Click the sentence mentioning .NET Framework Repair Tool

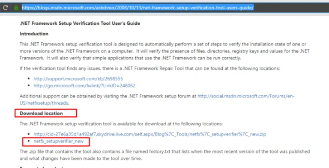point(150,68)
